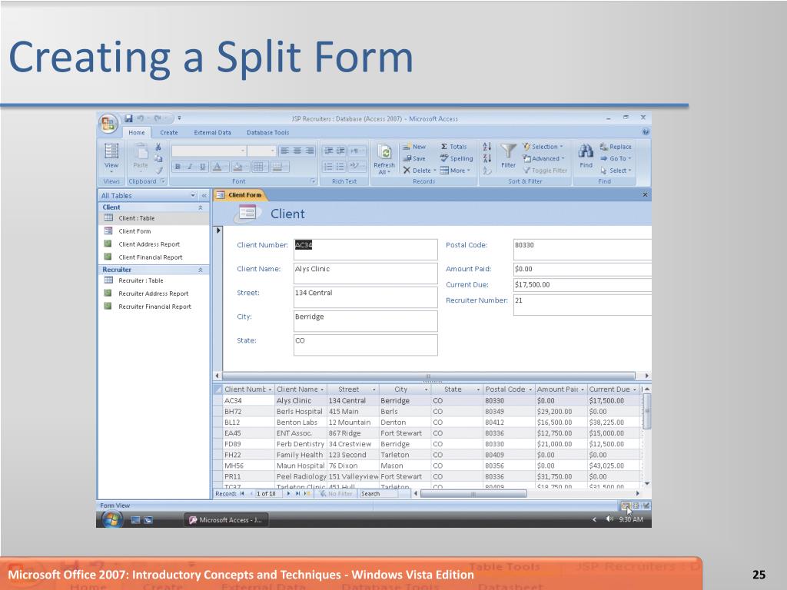Viewport: 787px width, 590px height.
Task: Collapse the navigation pane with shutter button
Action: point(204,195)
